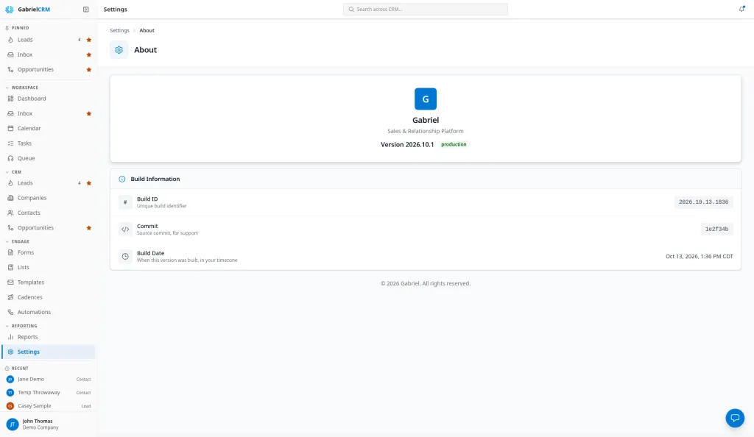This screenshot has height=437, width=754.
Task: Toggle the star on Workspace Inbox
Action: click(x=89, y=114)
